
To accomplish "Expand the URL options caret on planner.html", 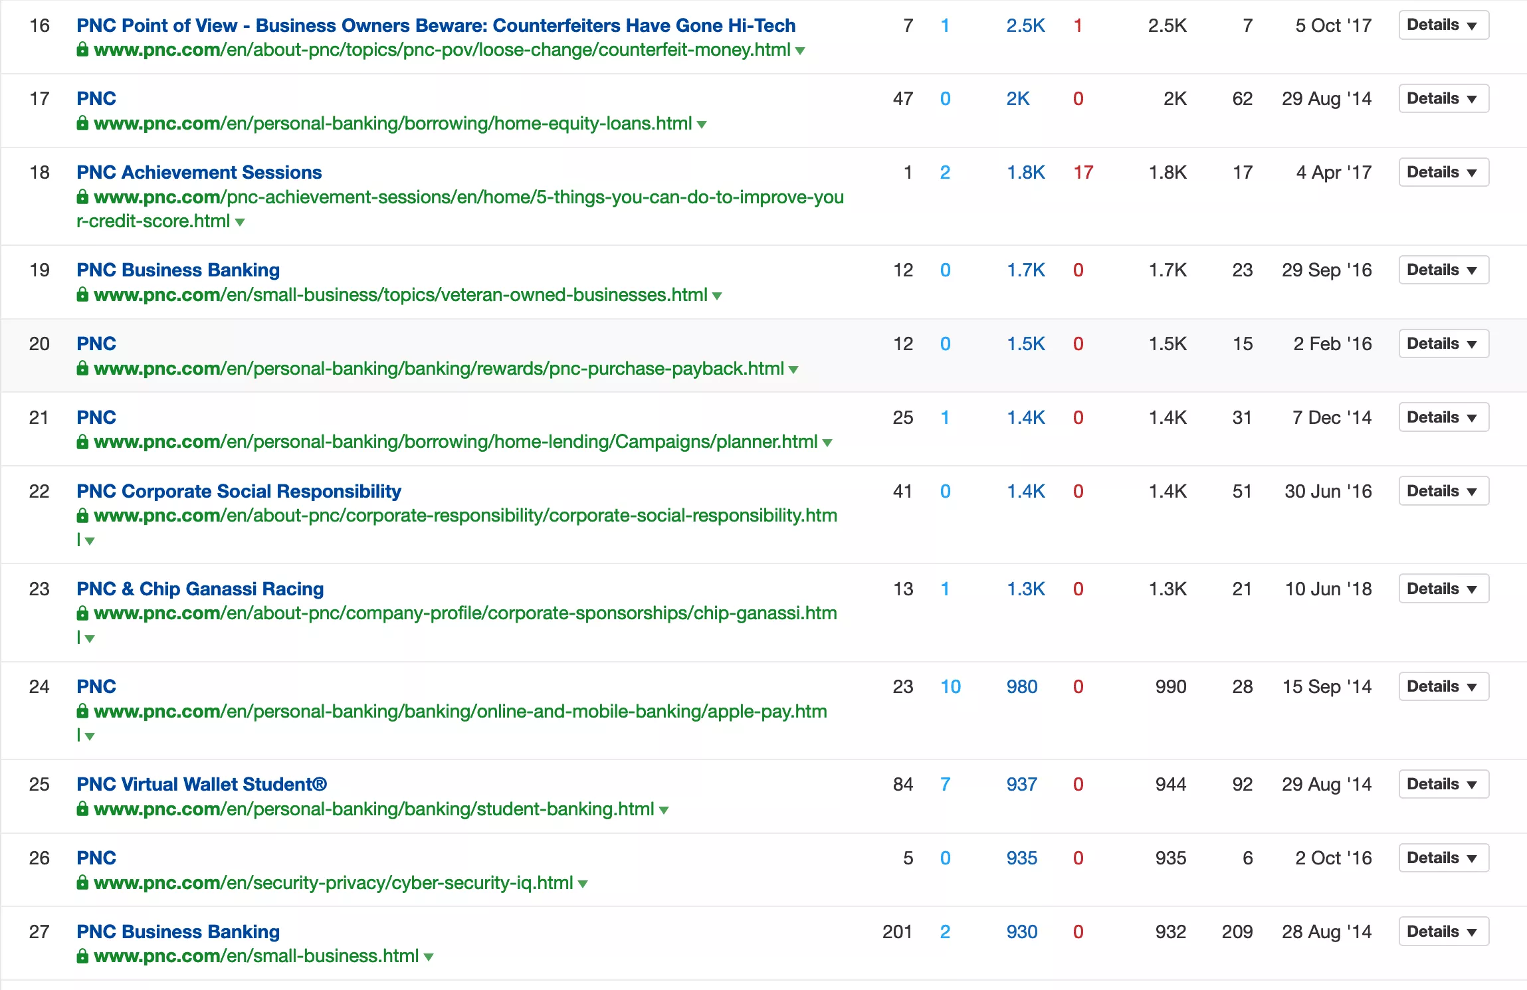I will click(827, 442).
